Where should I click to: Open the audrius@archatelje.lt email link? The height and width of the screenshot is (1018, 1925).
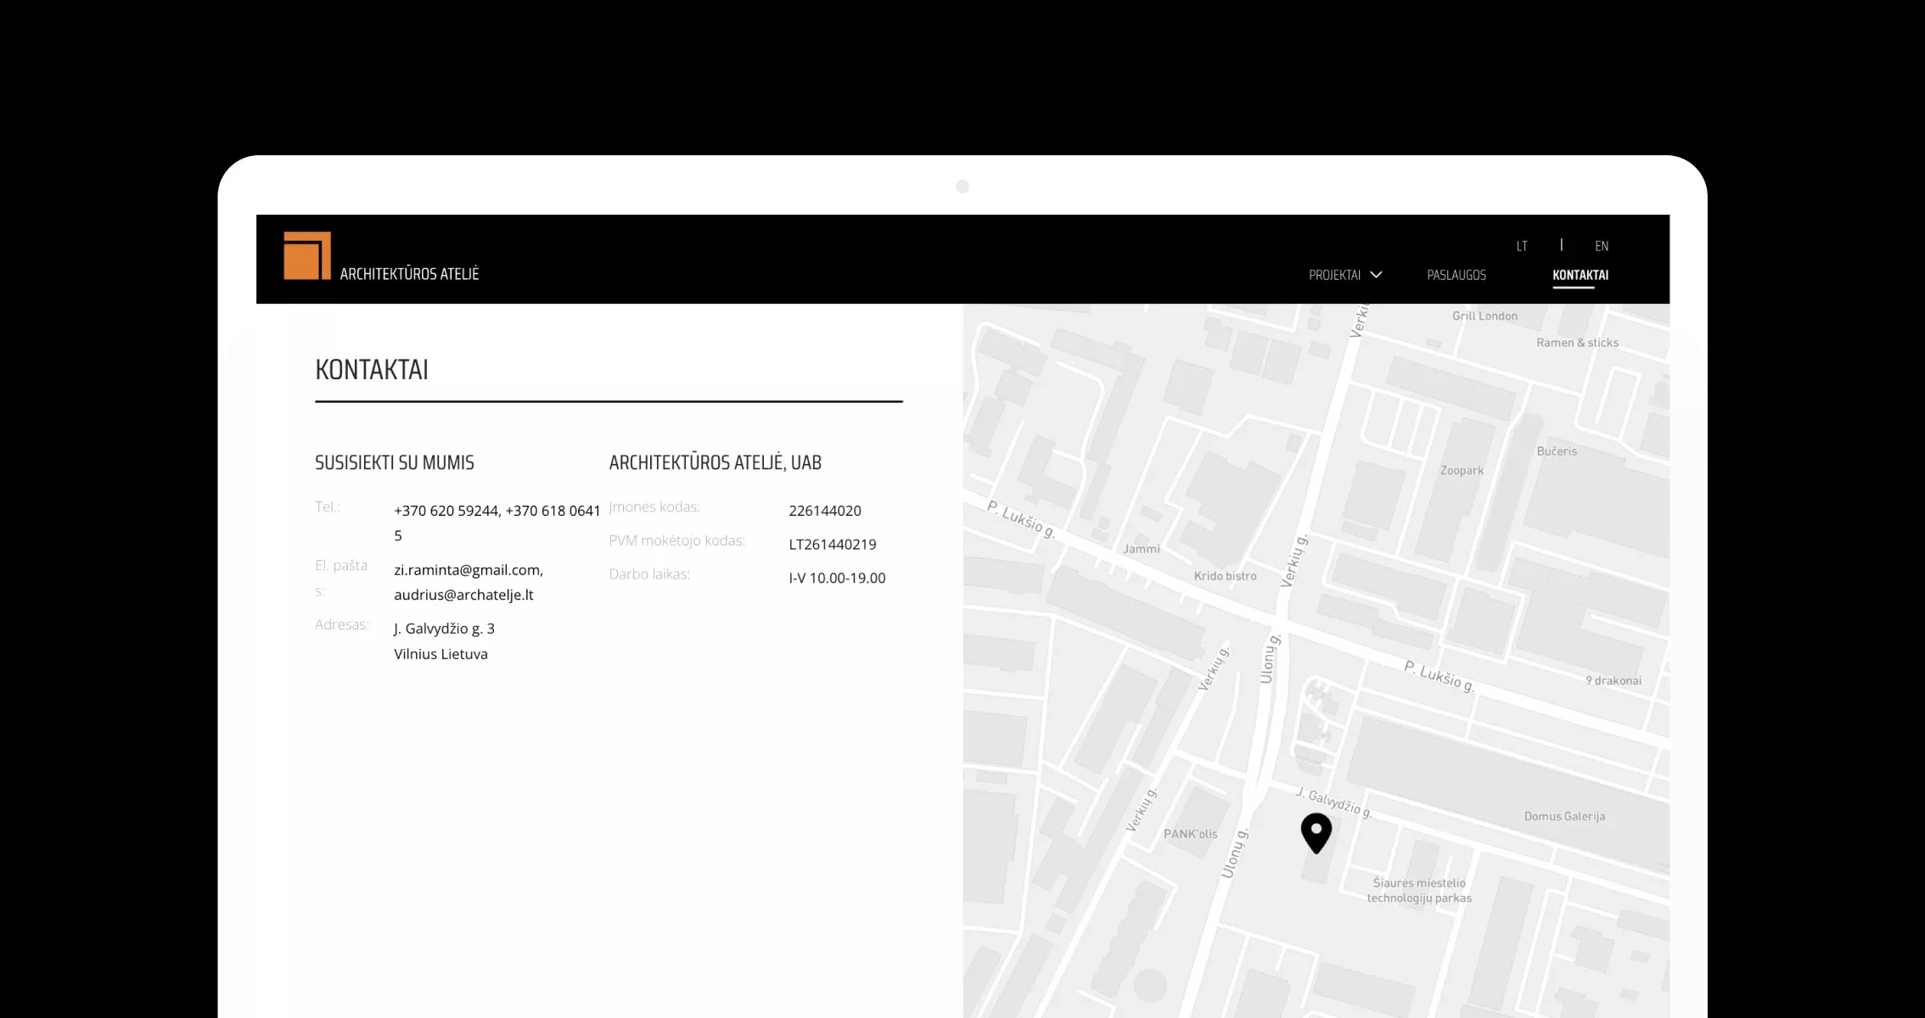click(x=463, y=595)
